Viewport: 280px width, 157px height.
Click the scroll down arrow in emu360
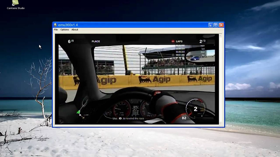(x=220, y=123)
